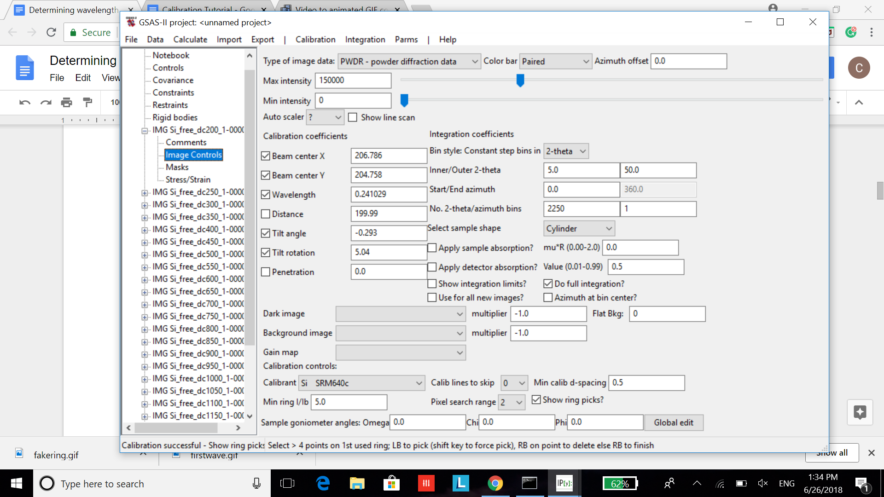Check the Show line scan box

[353, 117]
